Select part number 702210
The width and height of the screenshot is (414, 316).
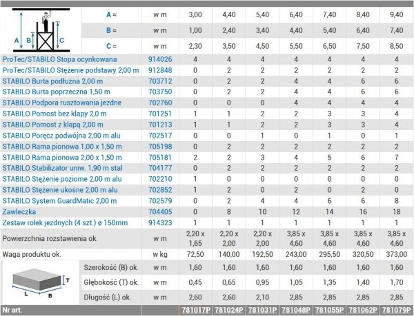(160, 179)
